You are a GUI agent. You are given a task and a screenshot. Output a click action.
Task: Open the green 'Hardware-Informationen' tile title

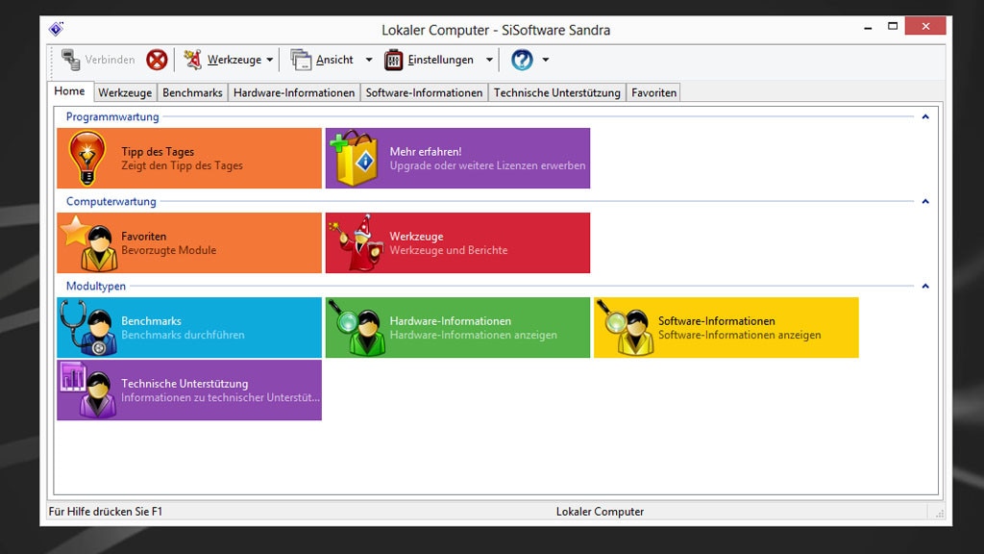coord(450,321)
